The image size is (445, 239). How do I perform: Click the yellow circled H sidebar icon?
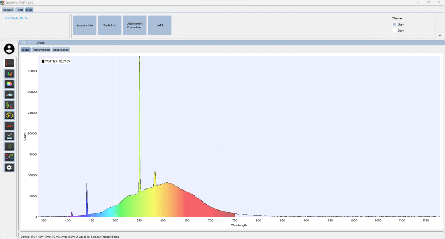click(x=9, y=115)
